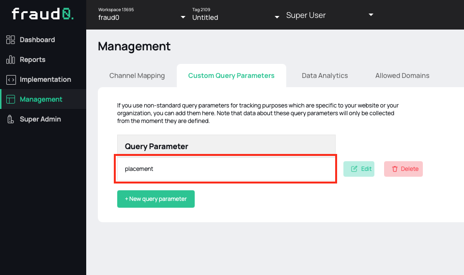Click the Implementation code icon
This screenshot has width=464, height=275.
point(11,79)
